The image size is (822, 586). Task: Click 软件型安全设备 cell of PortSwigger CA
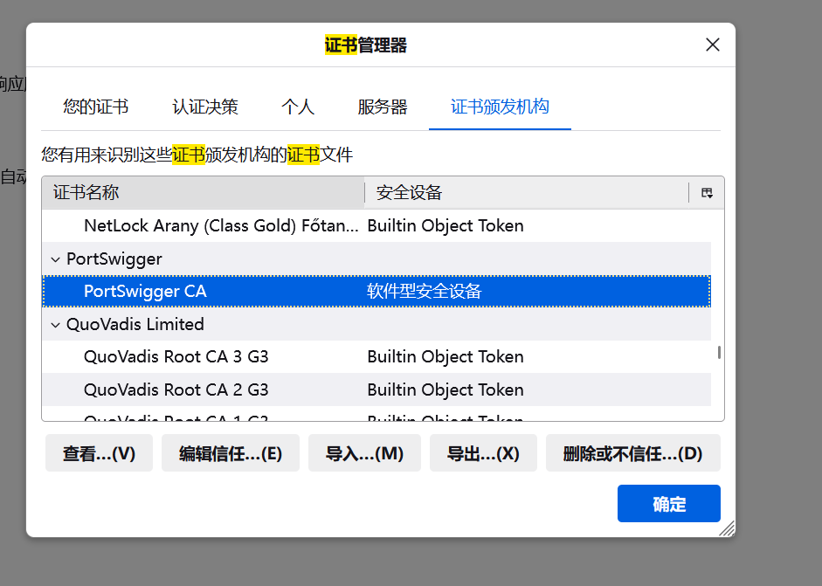[x=425, y=291]
